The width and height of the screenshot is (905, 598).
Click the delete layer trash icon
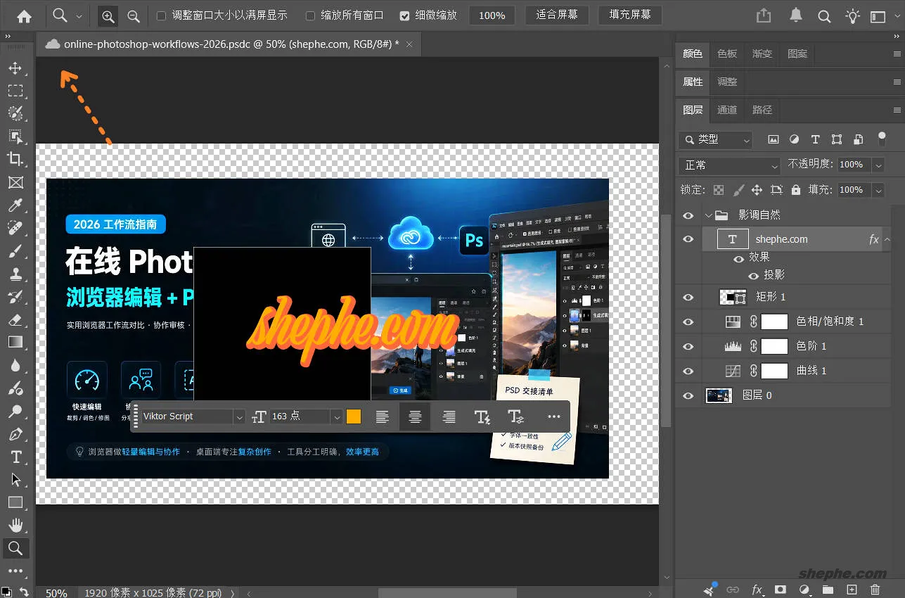(875, 590)
